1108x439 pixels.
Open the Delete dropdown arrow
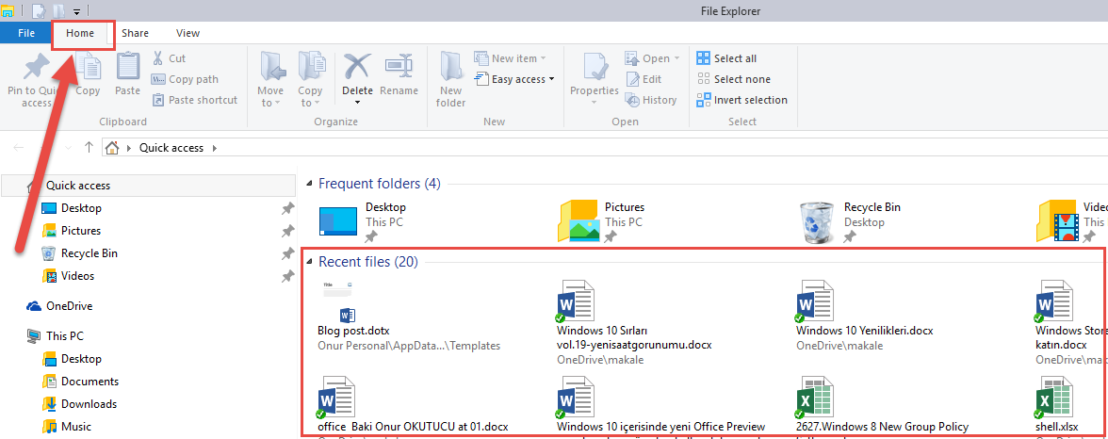[358, 103]
